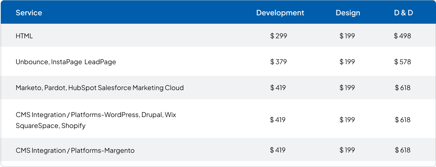Click the $ 498 HTML D & D price
This screenshot has height=167, width=436.
(x=402, y=36)
